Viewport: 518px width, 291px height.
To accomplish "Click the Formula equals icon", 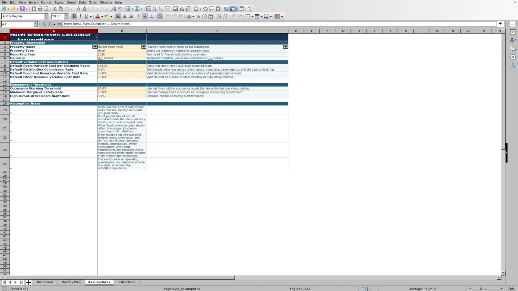I will click(59, 24).
